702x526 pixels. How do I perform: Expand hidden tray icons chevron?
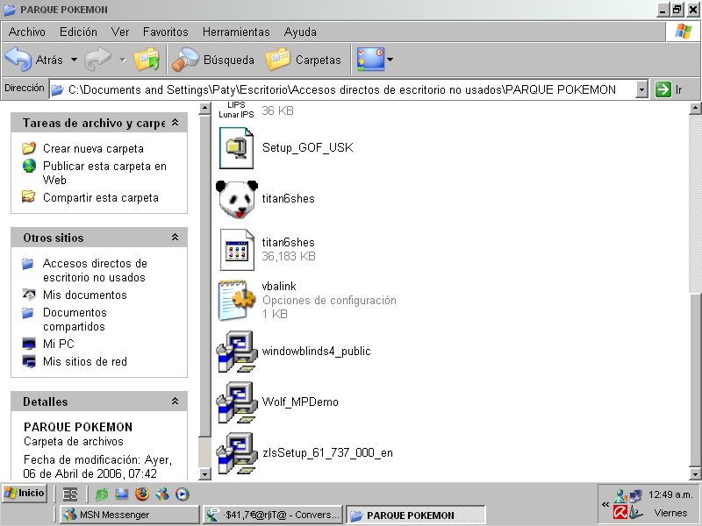605,505
